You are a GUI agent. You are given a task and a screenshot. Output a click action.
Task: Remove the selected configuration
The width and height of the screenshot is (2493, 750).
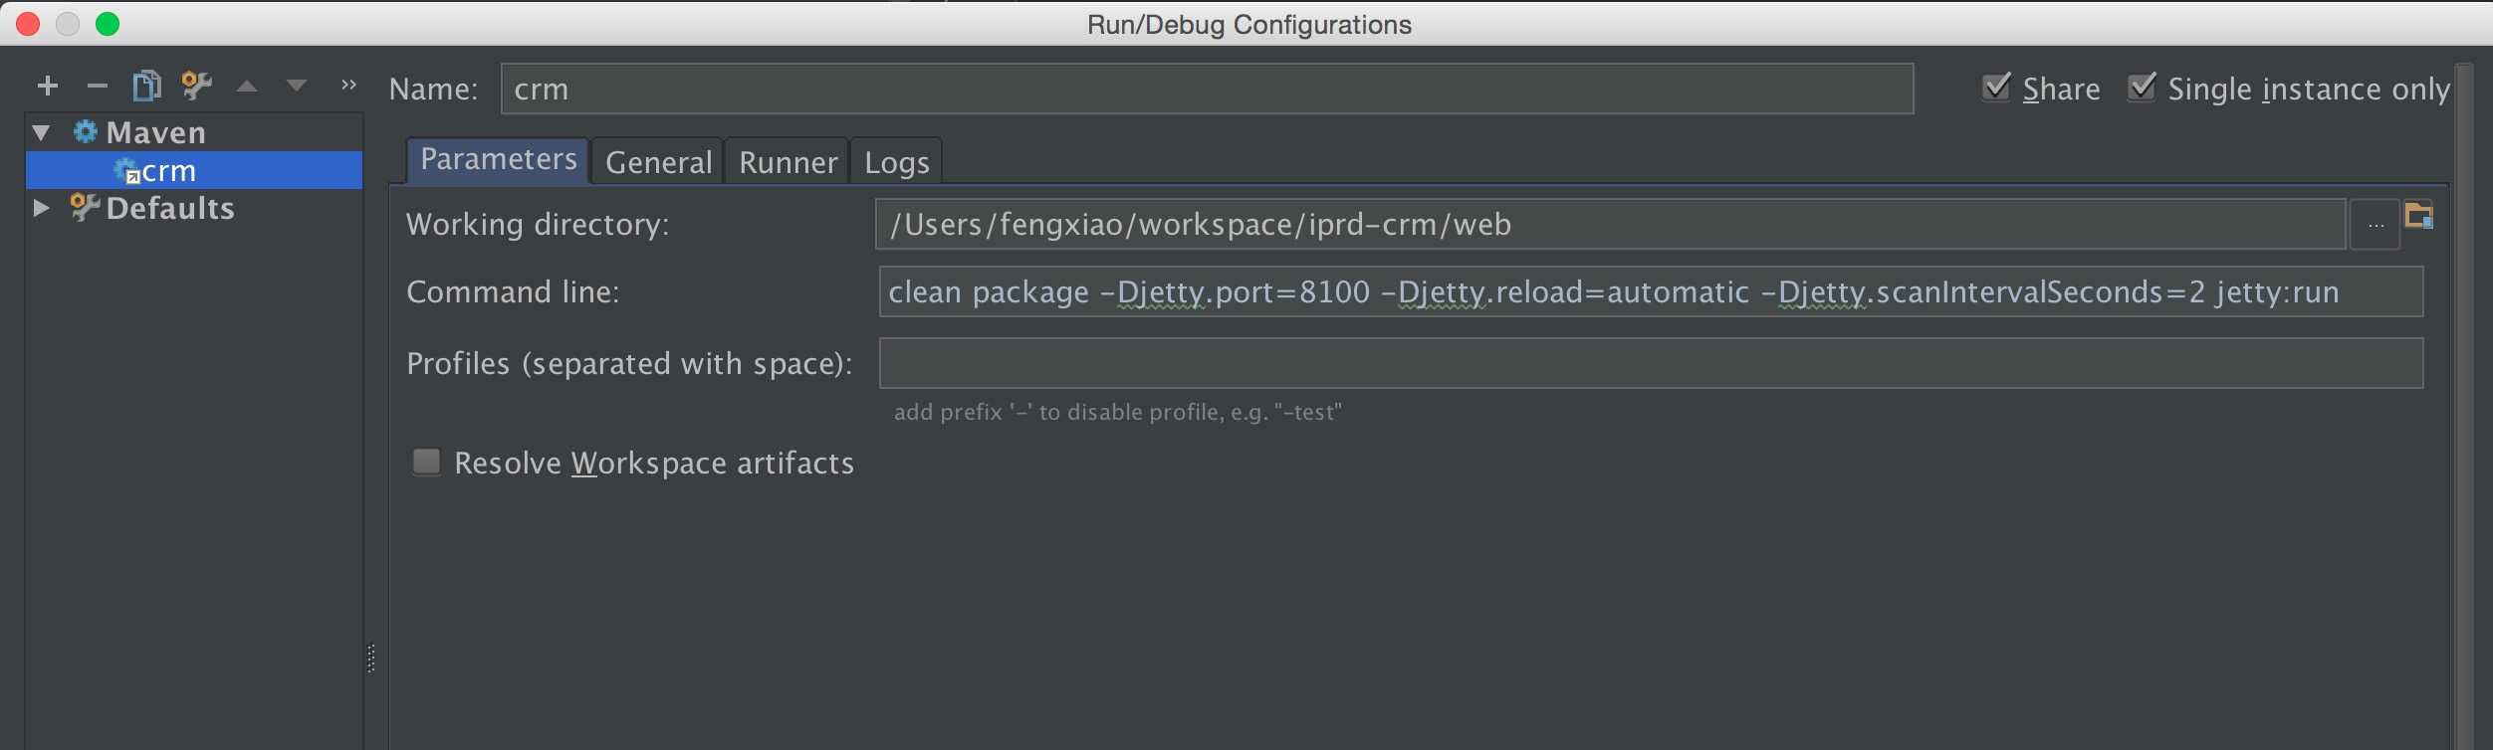click(x=97, y=87)
